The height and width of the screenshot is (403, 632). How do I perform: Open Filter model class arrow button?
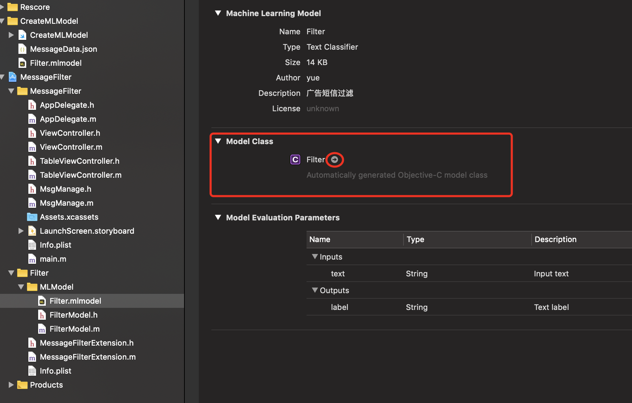coord(335,160)
